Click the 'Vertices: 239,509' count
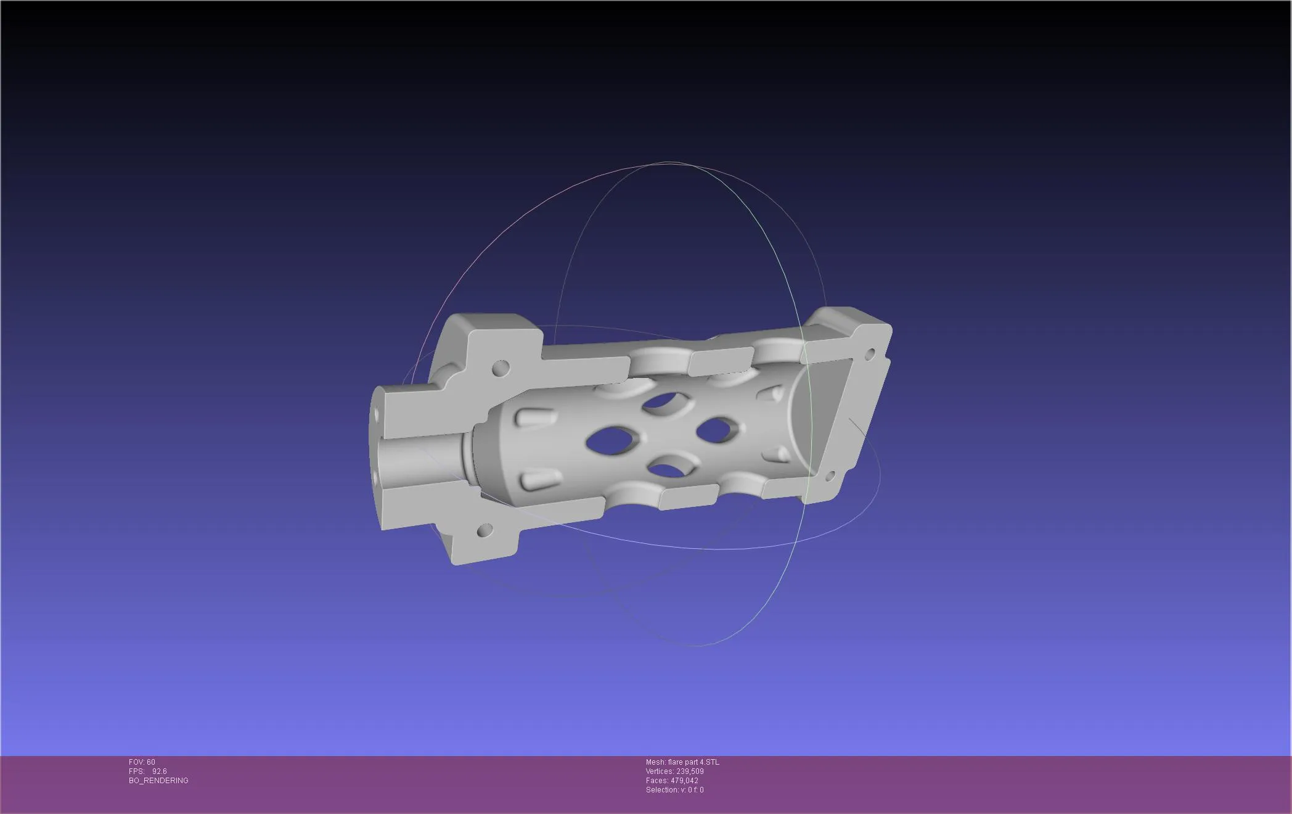 (x=674, y=771)
